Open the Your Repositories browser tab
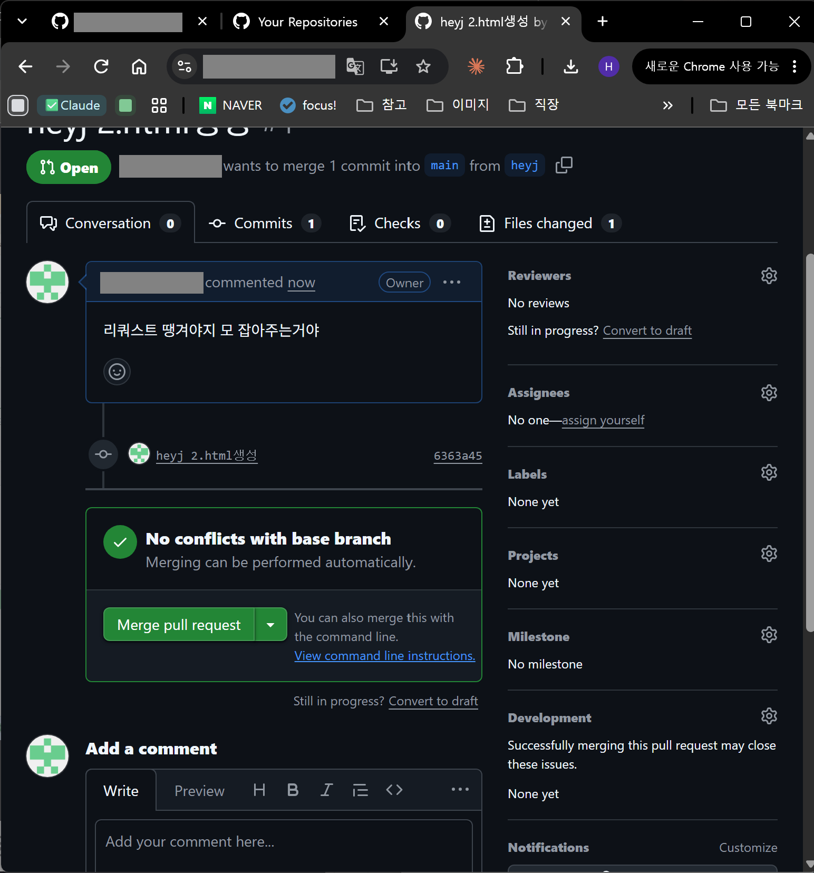Viewport: 814px width, 873px height. tap(307, 22)
